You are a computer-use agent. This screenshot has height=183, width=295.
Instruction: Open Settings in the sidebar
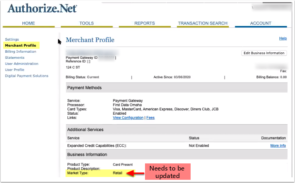(x=12, y=40)
